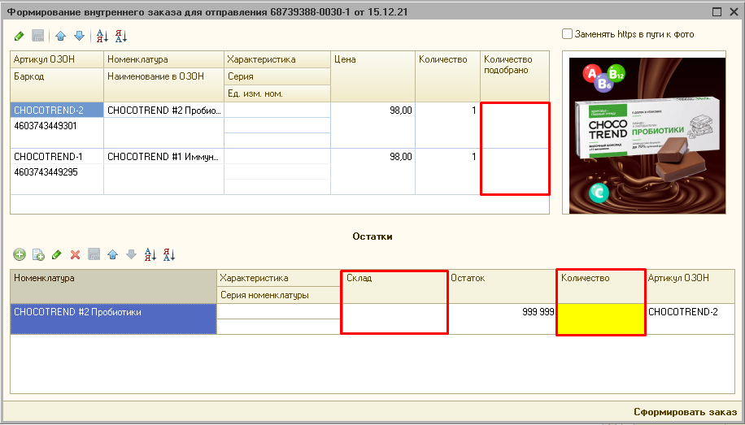
Task: Click the yellow Количество cell in Остатки
Action: coord(600,319)
